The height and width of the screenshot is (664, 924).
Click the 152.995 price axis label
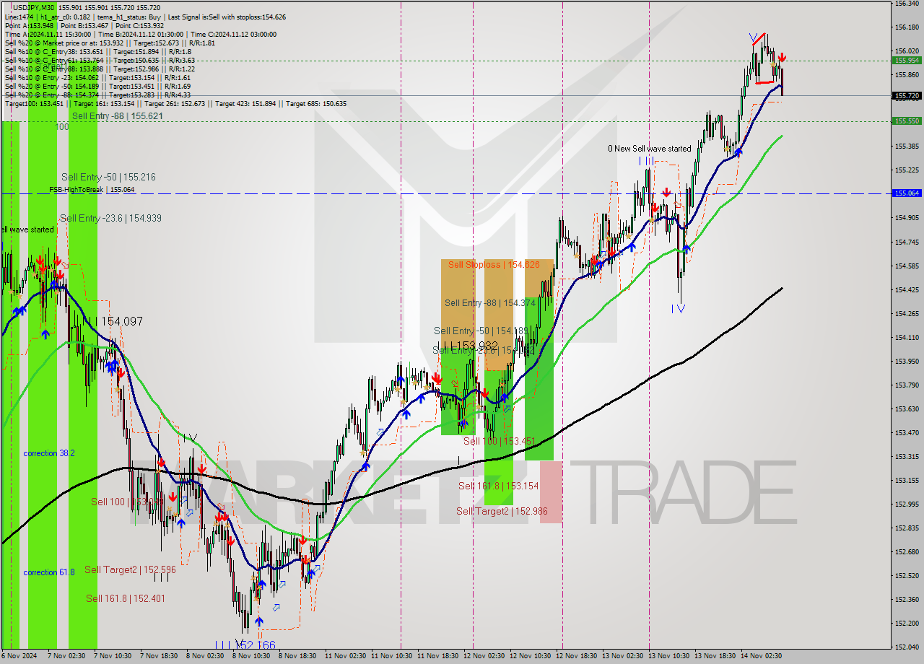907,504
